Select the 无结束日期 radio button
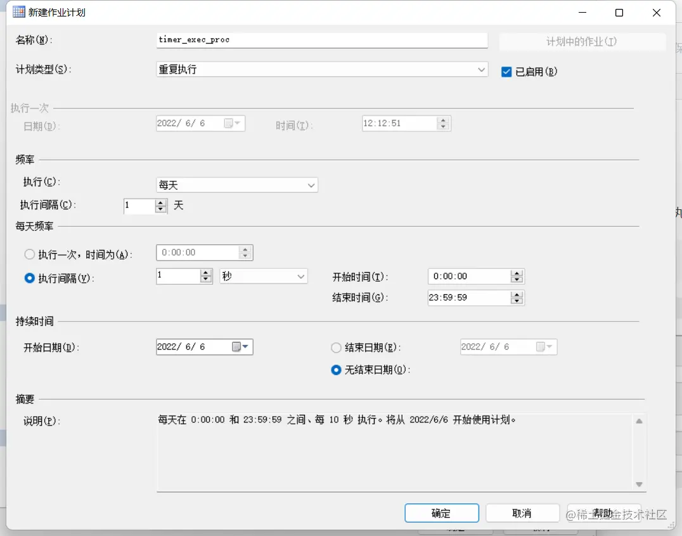Screen dimensions: 682x536 pos(336,370)
